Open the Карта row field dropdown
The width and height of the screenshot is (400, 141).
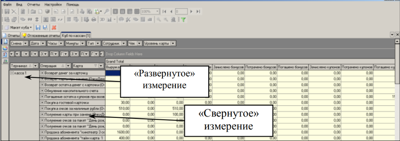click(101, 66)
